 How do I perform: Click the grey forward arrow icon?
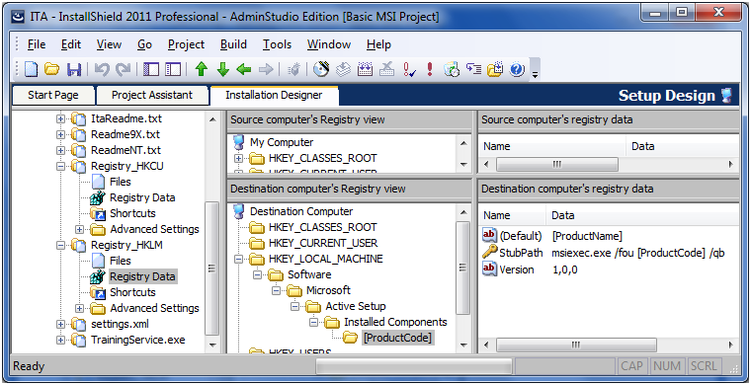tap(266, 70)
